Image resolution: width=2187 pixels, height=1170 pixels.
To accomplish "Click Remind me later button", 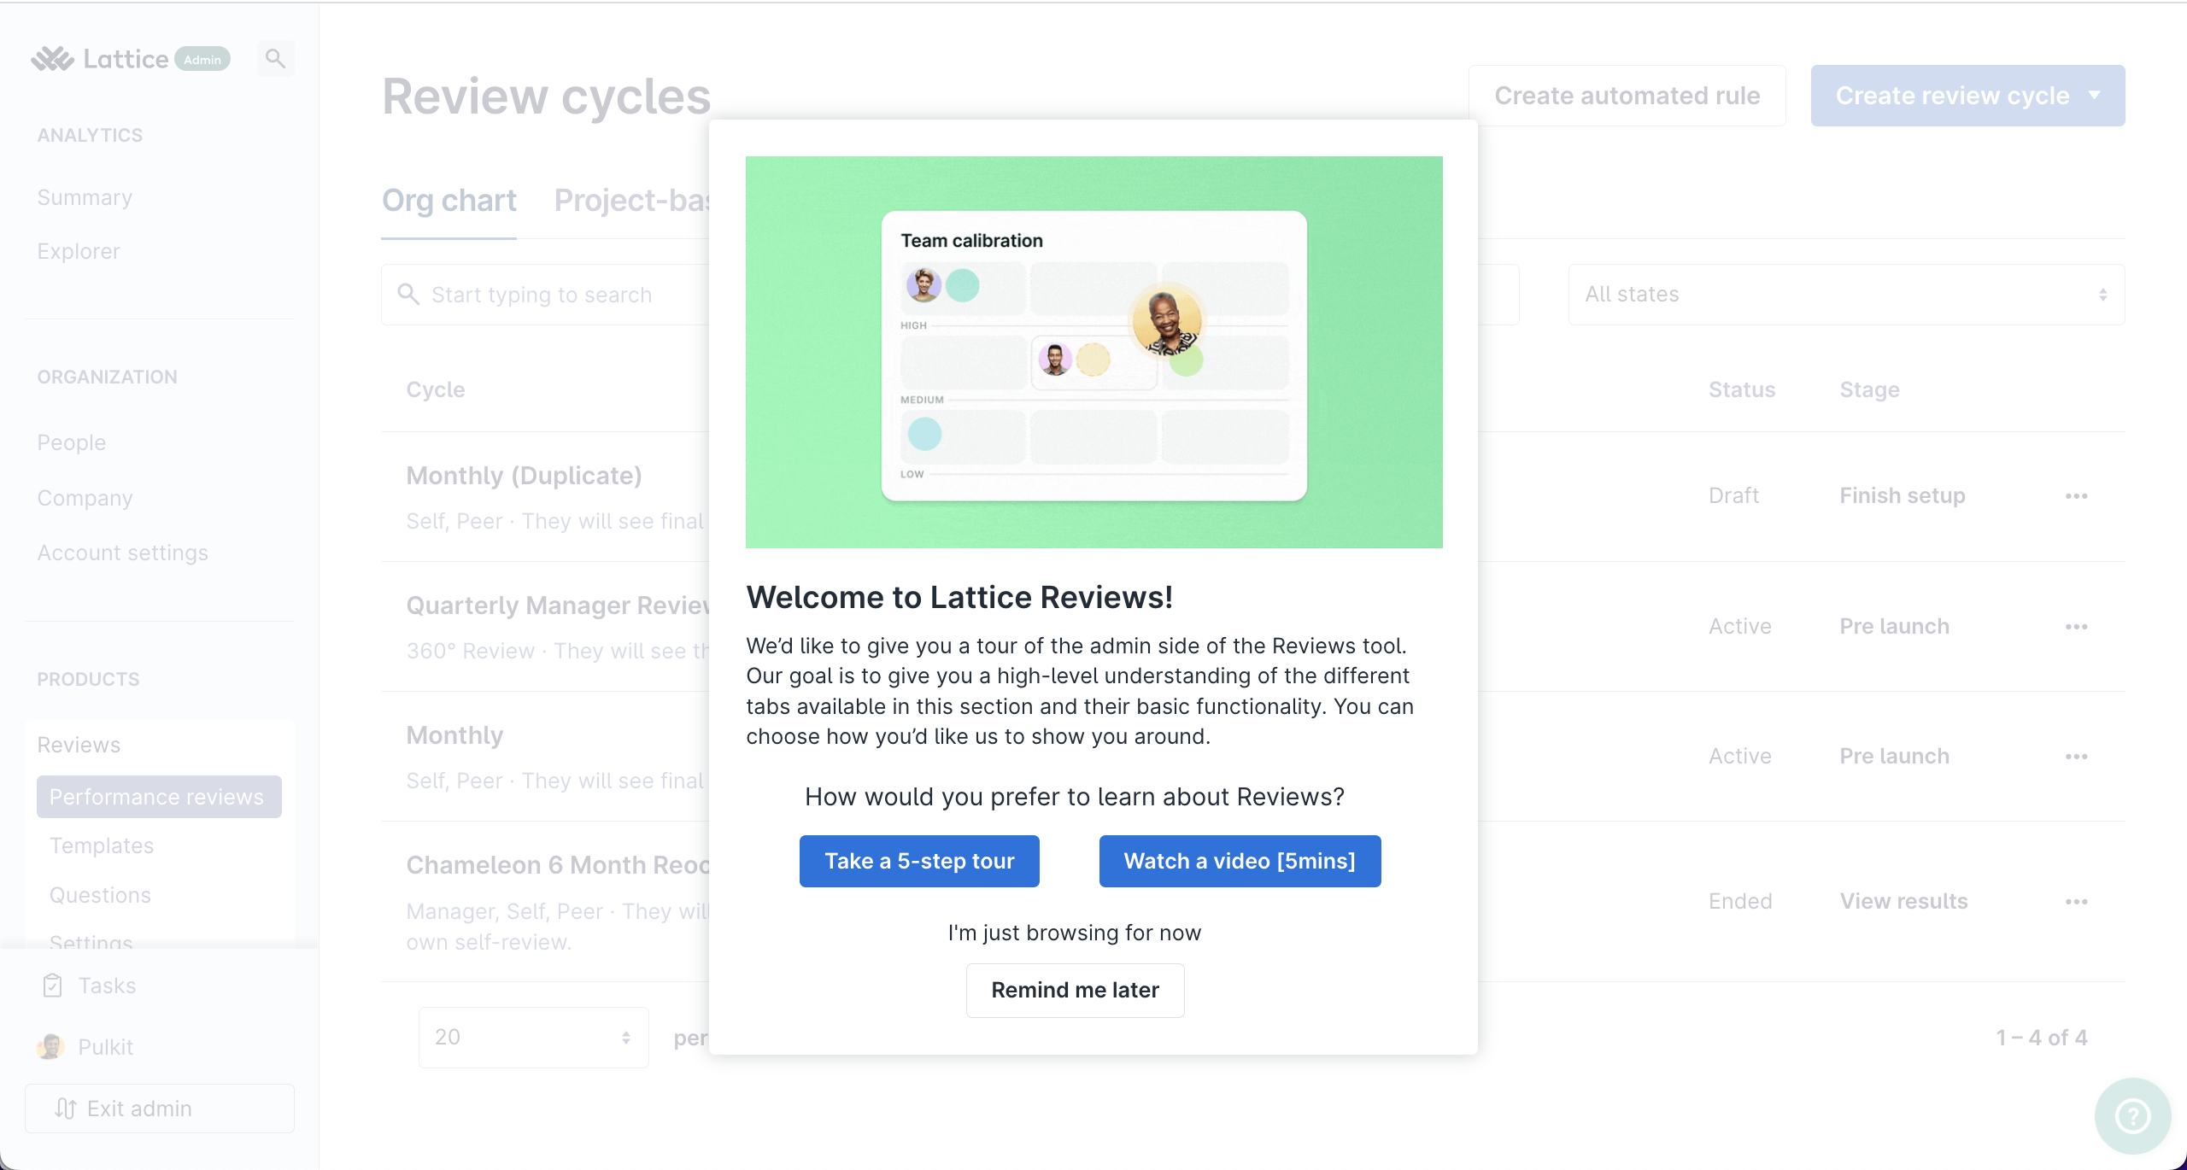I will click(1075, 990).
